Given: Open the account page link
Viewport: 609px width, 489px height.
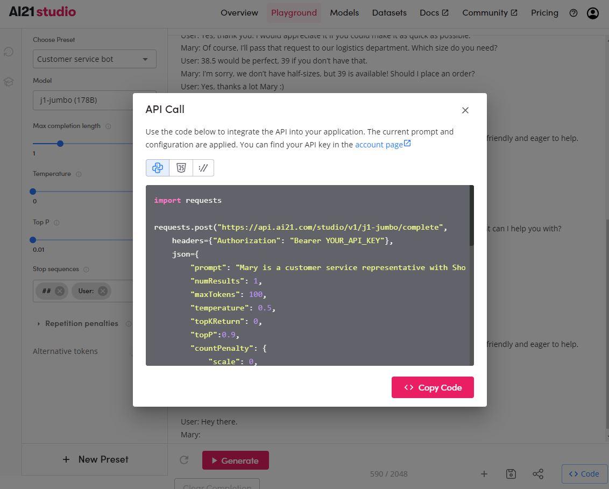Looking at the screenshot, I should [x=383, y=145].
